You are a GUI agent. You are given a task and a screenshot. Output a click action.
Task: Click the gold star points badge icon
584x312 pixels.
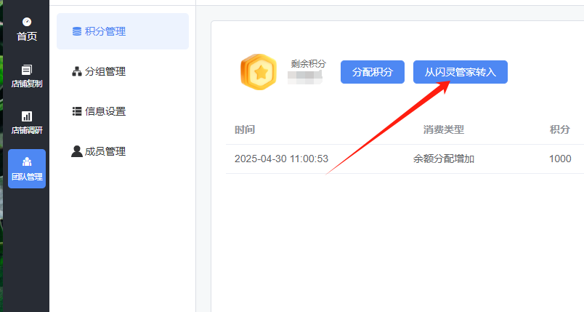coord(259,72)
